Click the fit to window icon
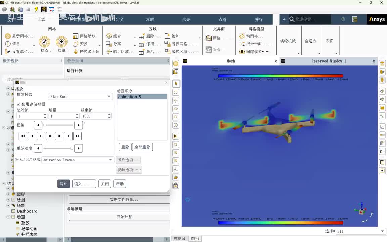387x242 pixels. point(176,145)
